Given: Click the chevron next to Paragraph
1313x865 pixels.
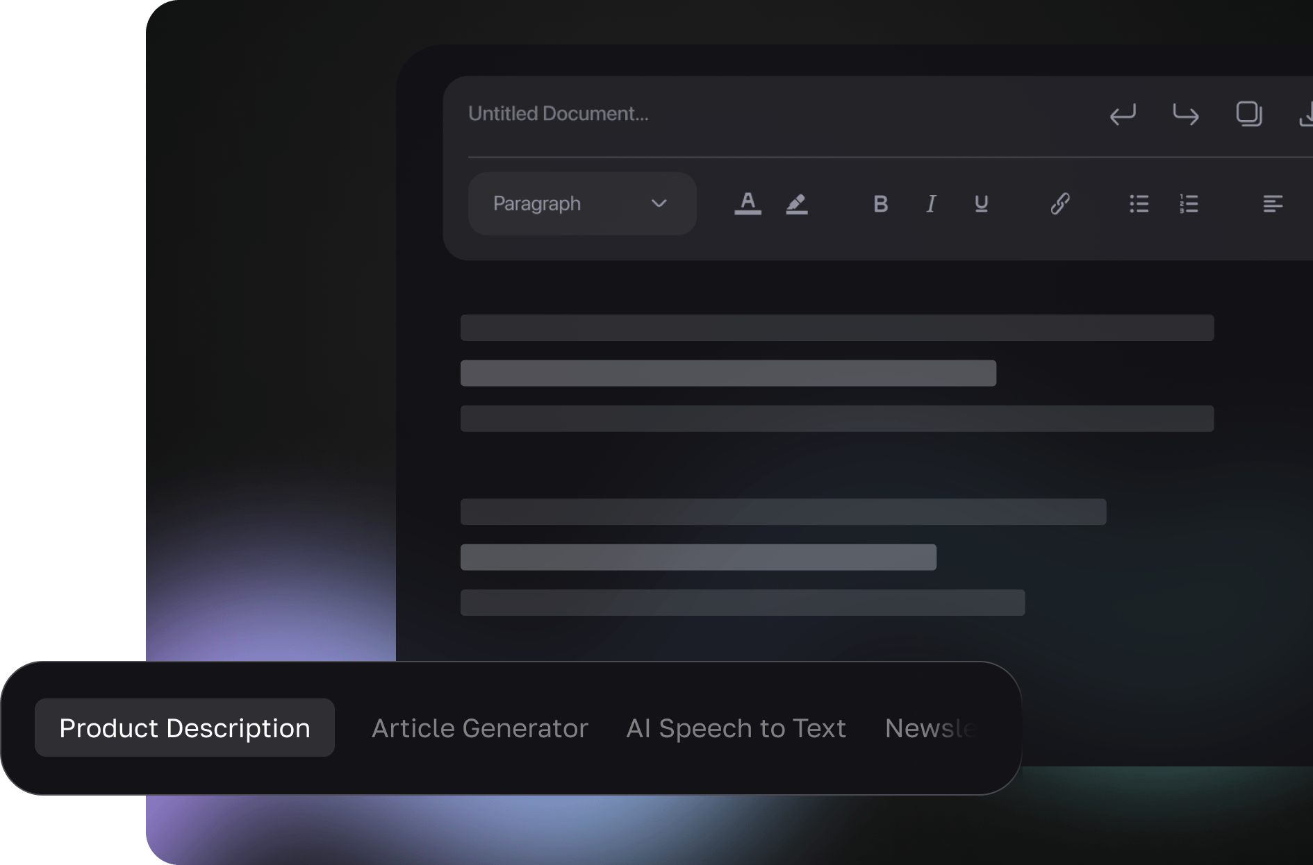Looking at the screenshot, I should [x=659, y=203].
